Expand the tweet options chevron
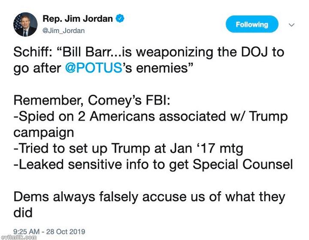The width and height of the screenshot is (309, 240). 291,25
